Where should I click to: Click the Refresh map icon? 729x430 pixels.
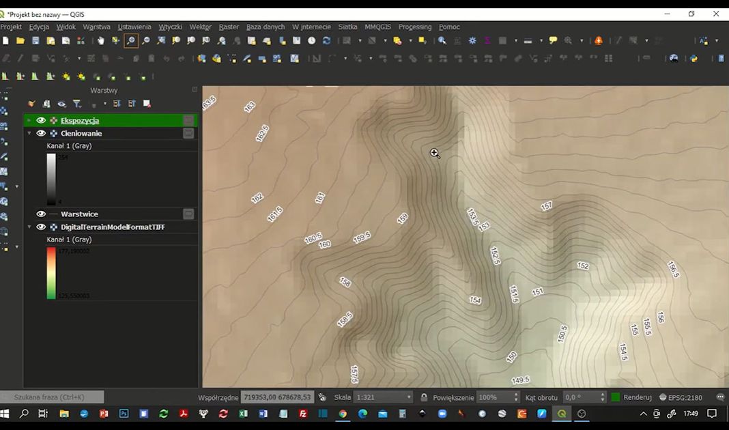pos(326,41)
